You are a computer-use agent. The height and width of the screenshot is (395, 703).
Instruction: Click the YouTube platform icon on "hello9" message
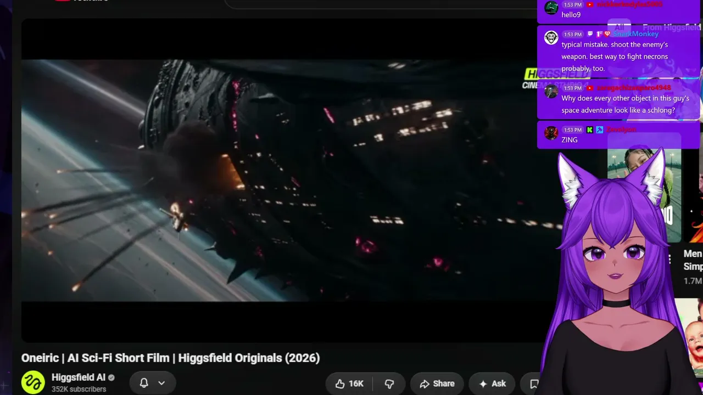(x=590, y=4)
